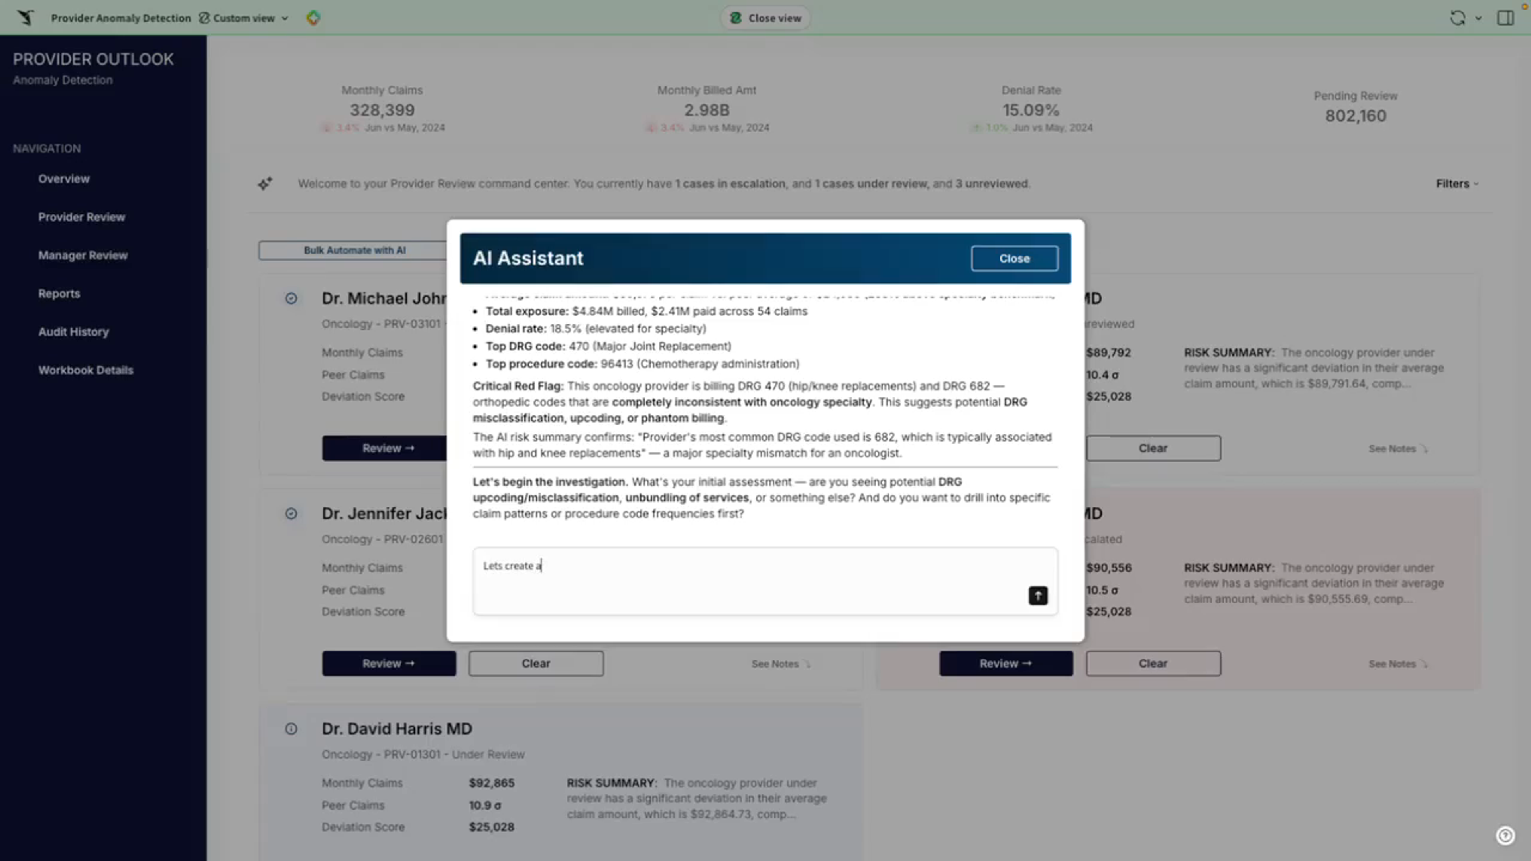This screenshot has height=861, width=1531.
Task: Open Audit History in navigation
Action: (74, 332)
